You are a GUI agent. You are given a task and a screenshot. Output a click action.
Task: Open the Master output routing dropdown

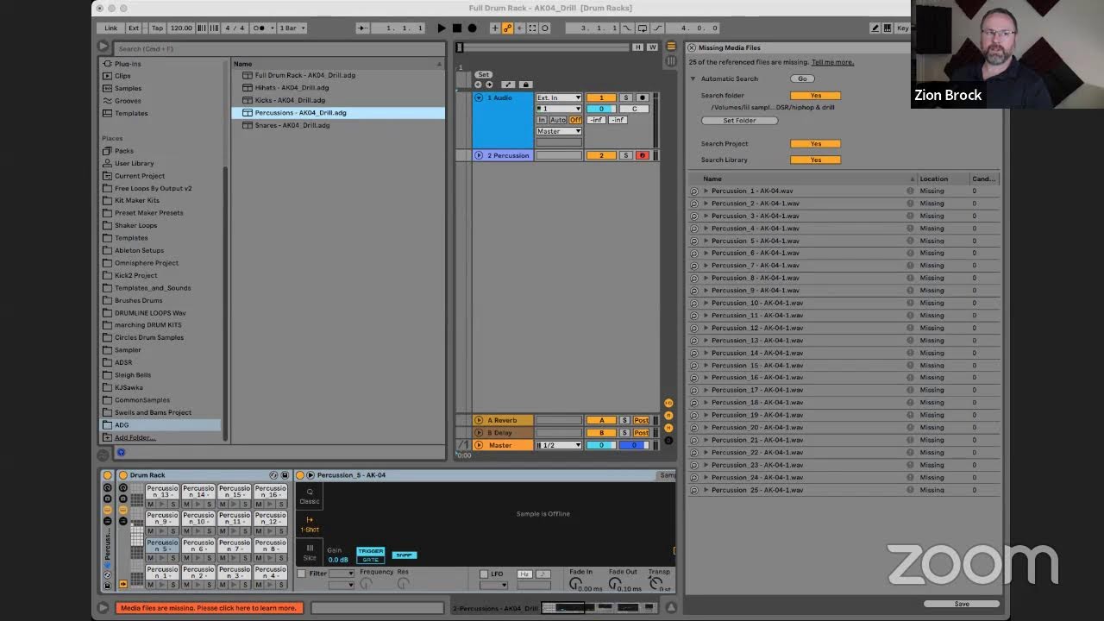point(559,131)
